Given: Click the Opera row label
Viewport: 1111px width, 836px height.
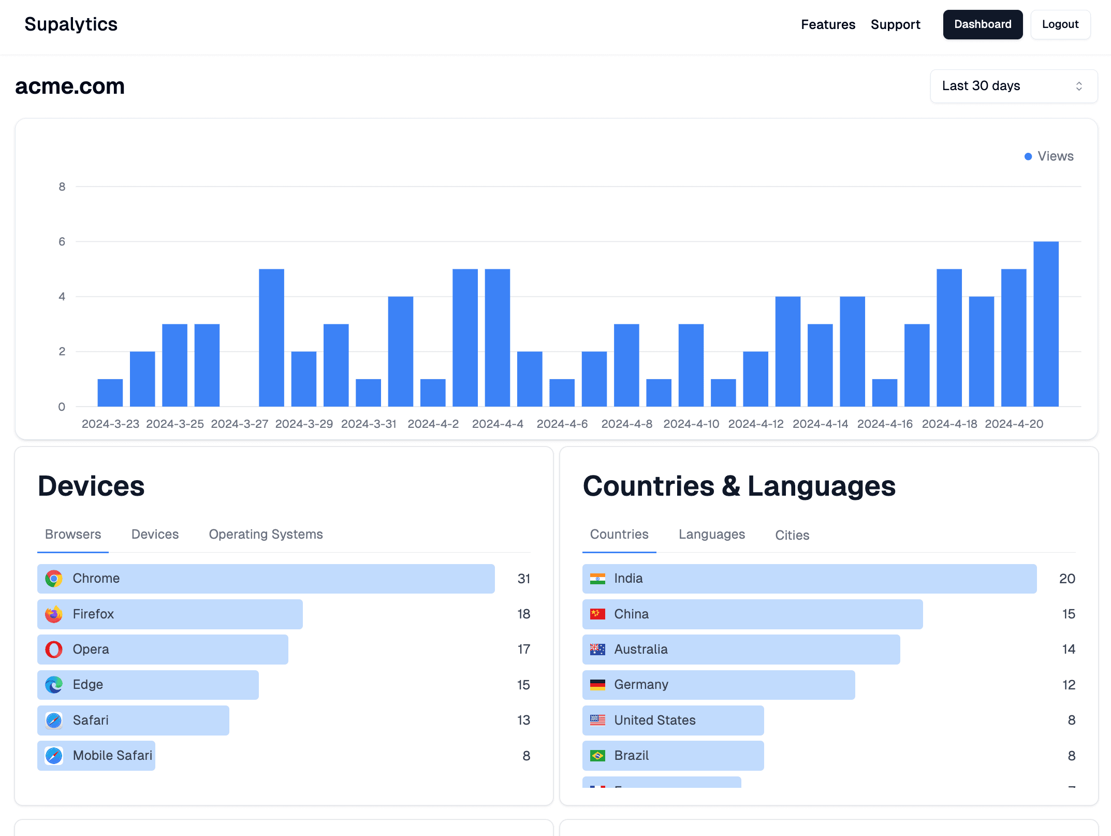Looking at the screenshot, I should (91, 650).
